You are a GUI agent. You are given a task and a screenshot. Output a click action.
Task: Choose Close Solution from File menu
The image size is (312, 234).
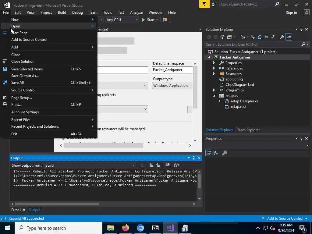coord(49,62)
